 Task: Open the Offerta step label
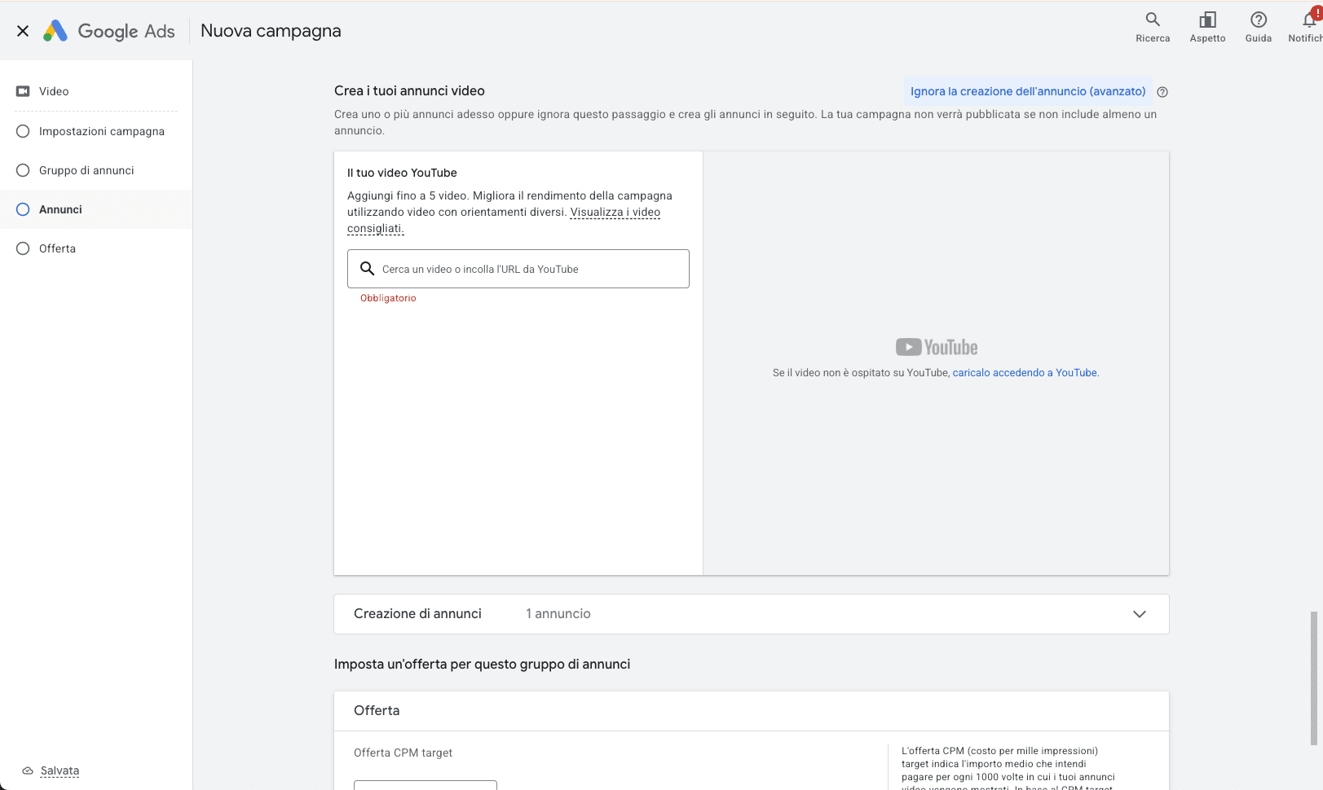pyautogui.click(x=57, y=248)
